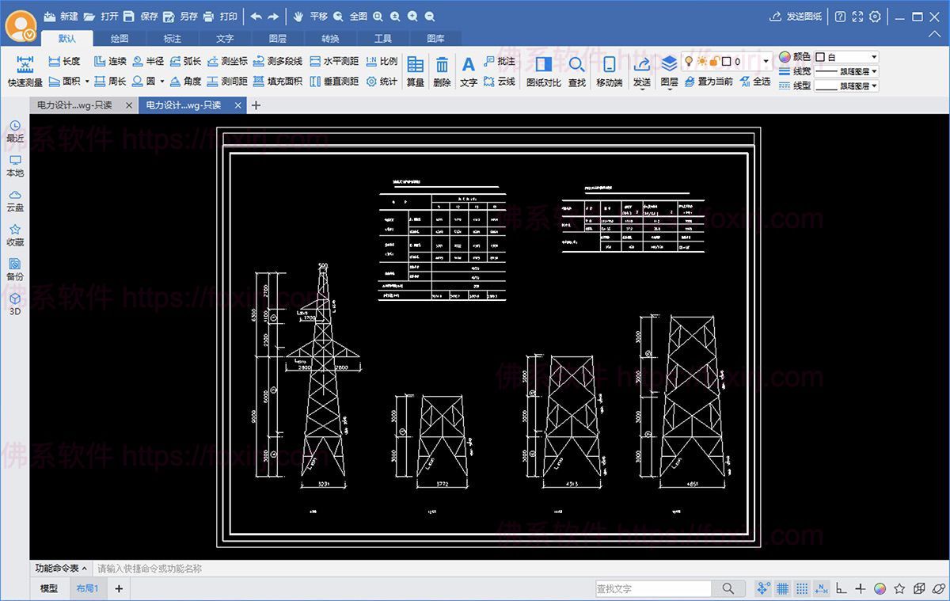
Task: Click the 快速测量 quick measure tool
Action: pyautogui.click(x=25, y=71)
